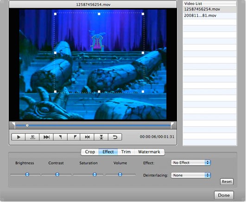Click the Contrast label

(x=56, y=163)
